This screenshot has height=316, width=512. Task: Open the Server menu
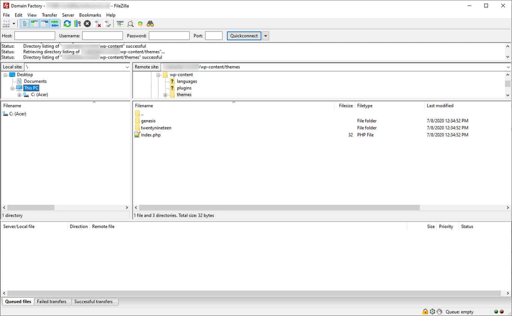click(68, 15)
